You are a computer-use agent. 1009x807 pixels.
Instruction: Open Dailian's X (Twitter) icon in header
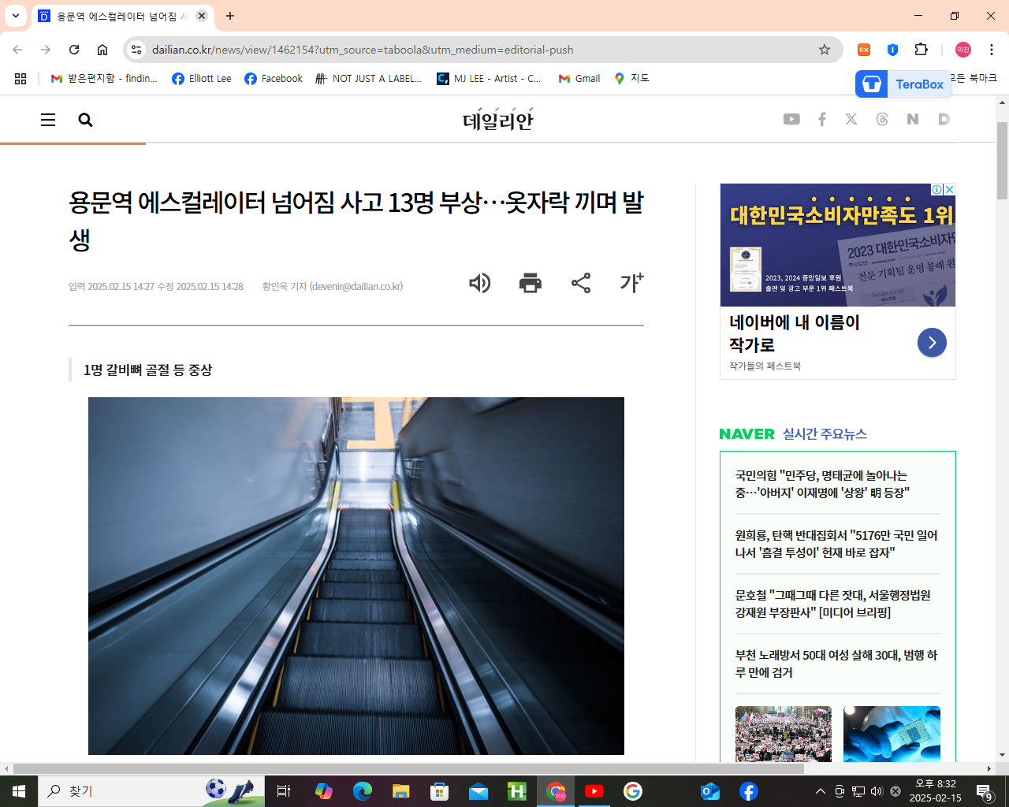(x=851, y=119)
